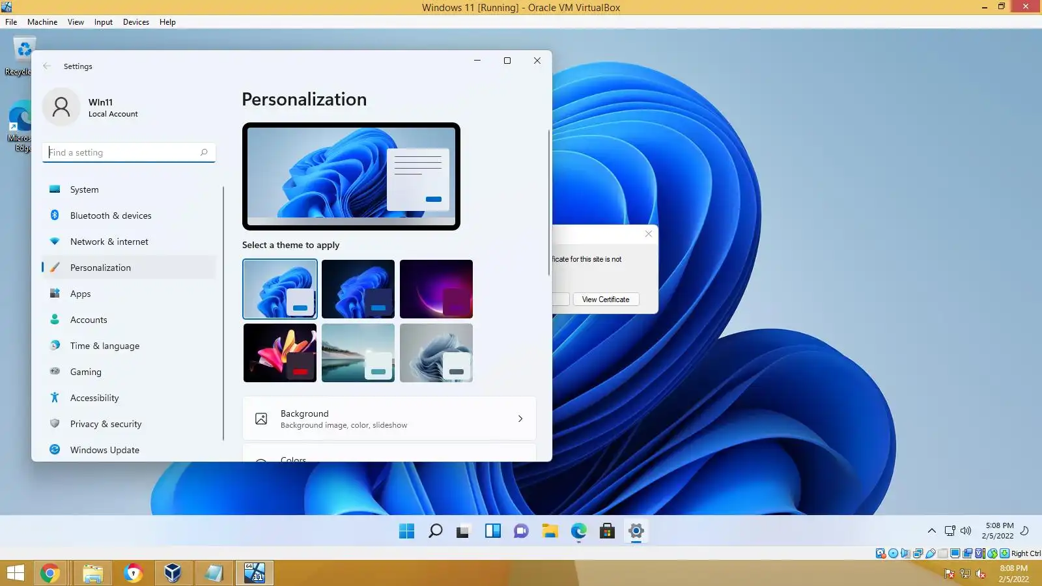Click the Background picture icon
This screenshot has width=1042, height=586.
coord(261,419)
